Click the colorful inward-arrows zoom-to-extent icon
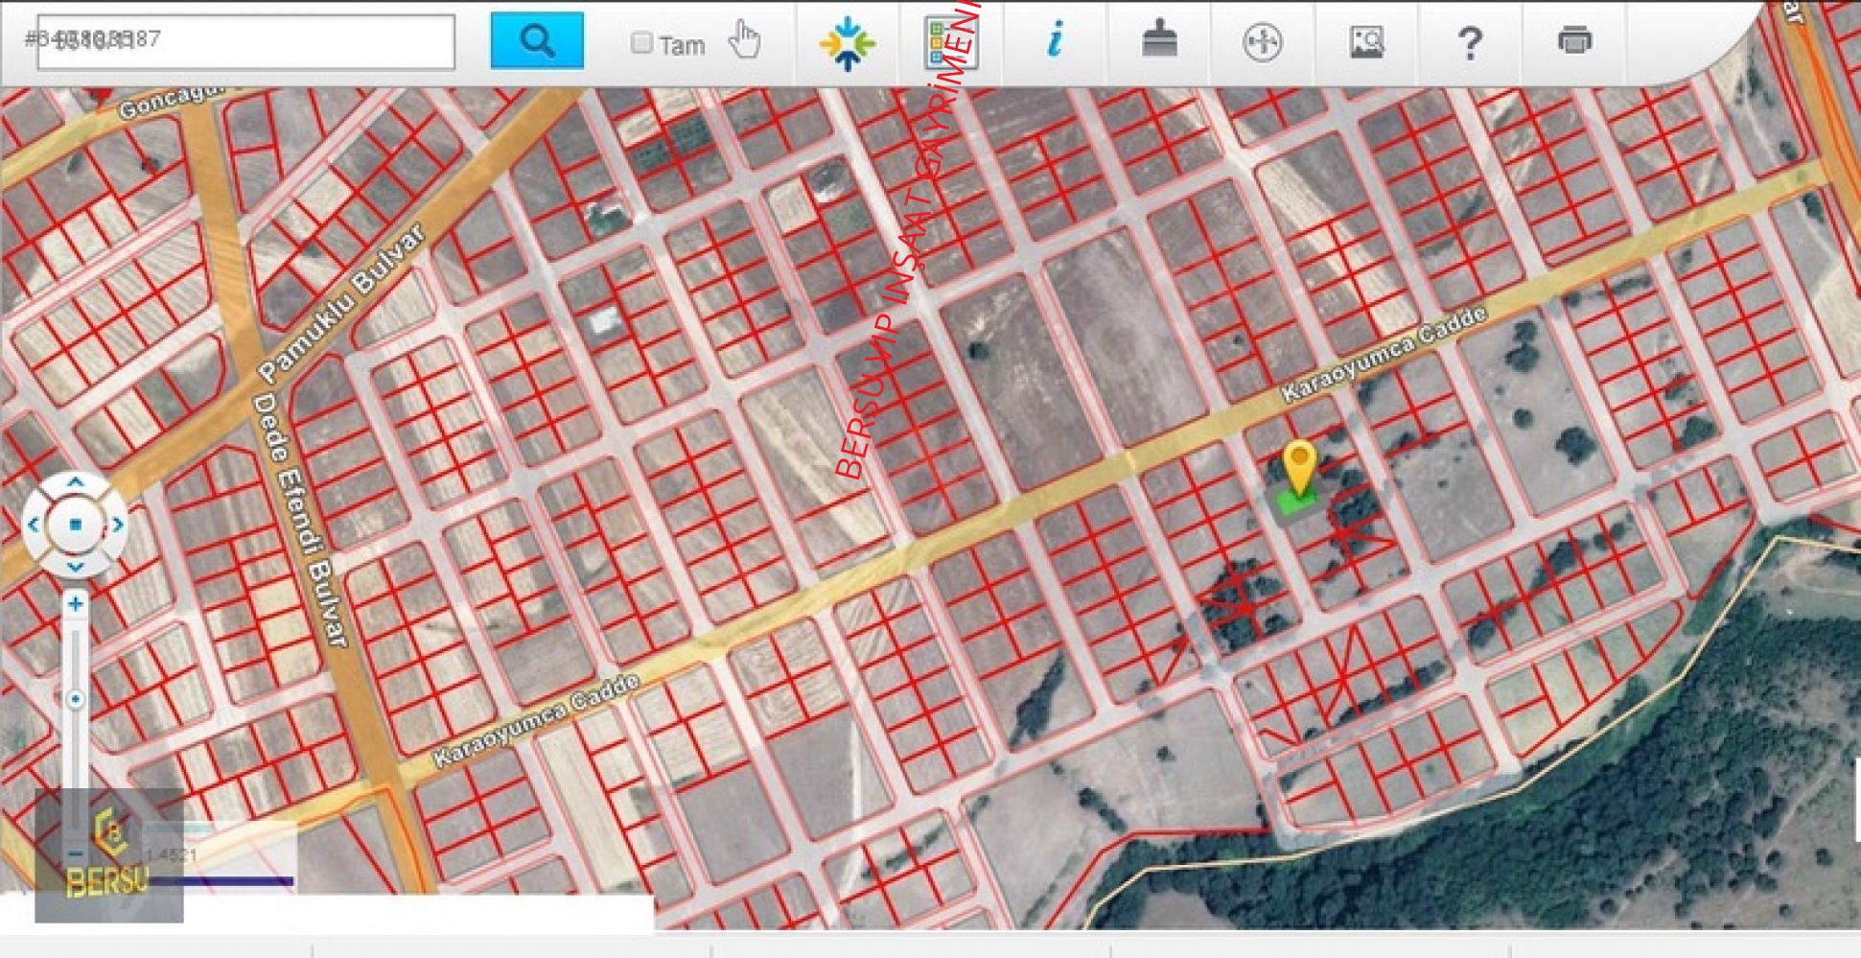Image resolution: width=1861 pixels, height=958 pixels. coord(847,43)
